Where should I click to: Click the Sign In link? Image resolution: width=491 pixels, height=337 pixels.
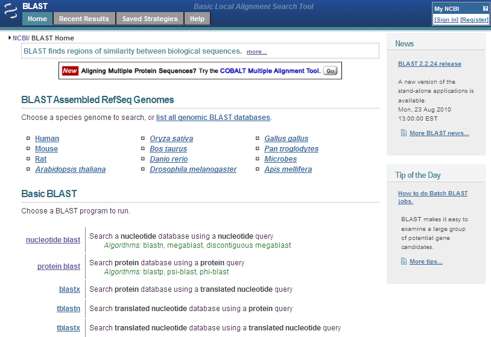coord(446,20)
